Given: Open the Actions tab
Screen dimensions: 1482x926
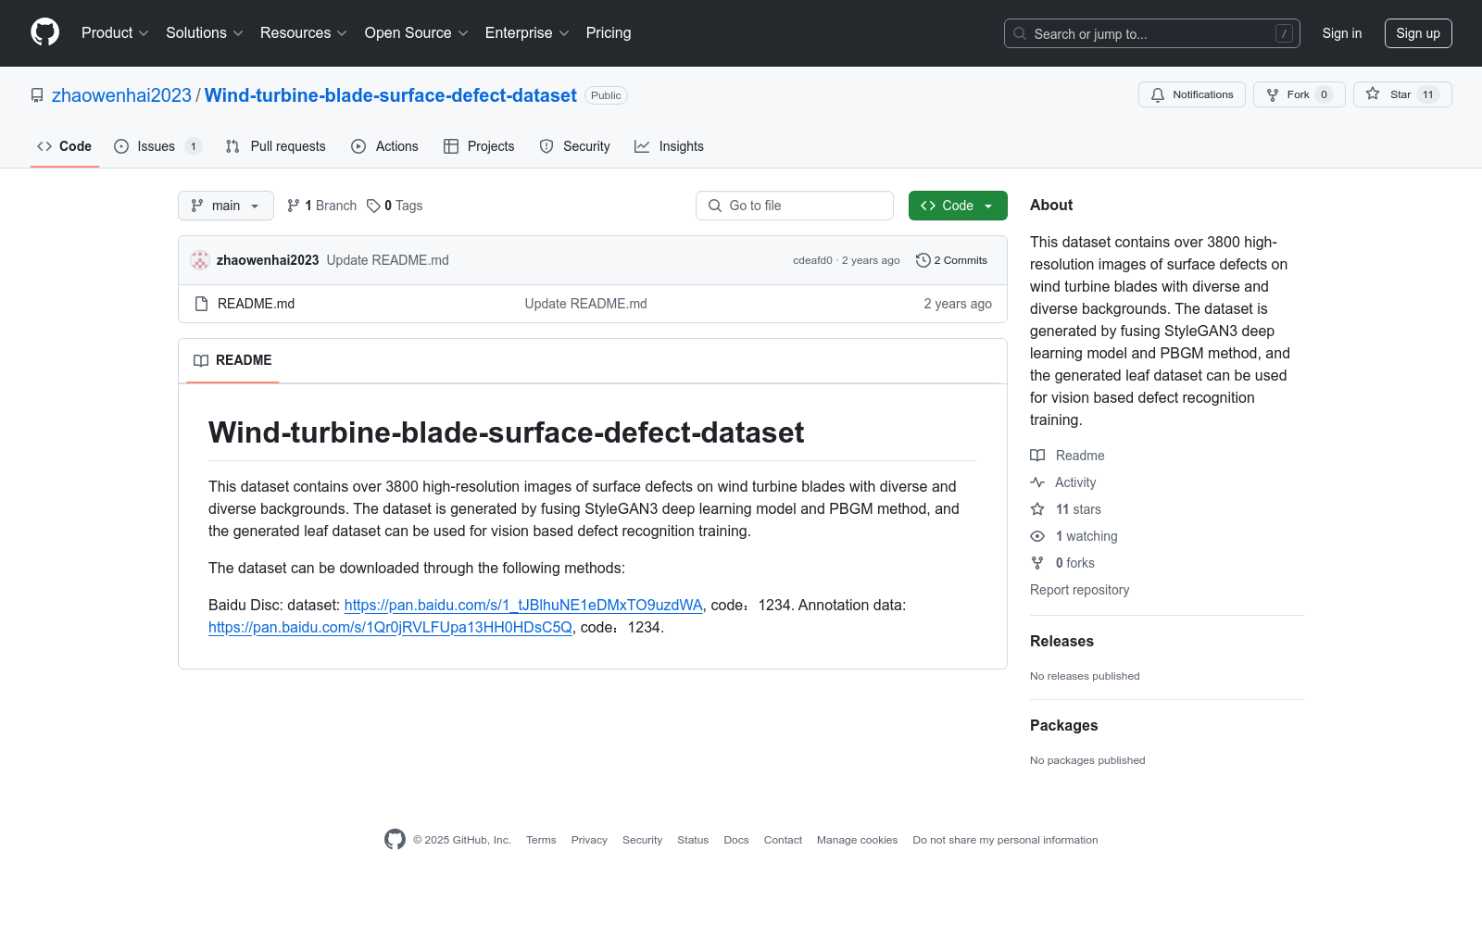Looking at the screenshot, I should click(x=385, y=146).
